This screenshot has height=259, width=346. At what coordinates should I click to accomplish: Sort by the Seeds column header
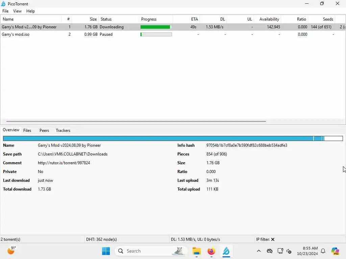coord(322,19)
